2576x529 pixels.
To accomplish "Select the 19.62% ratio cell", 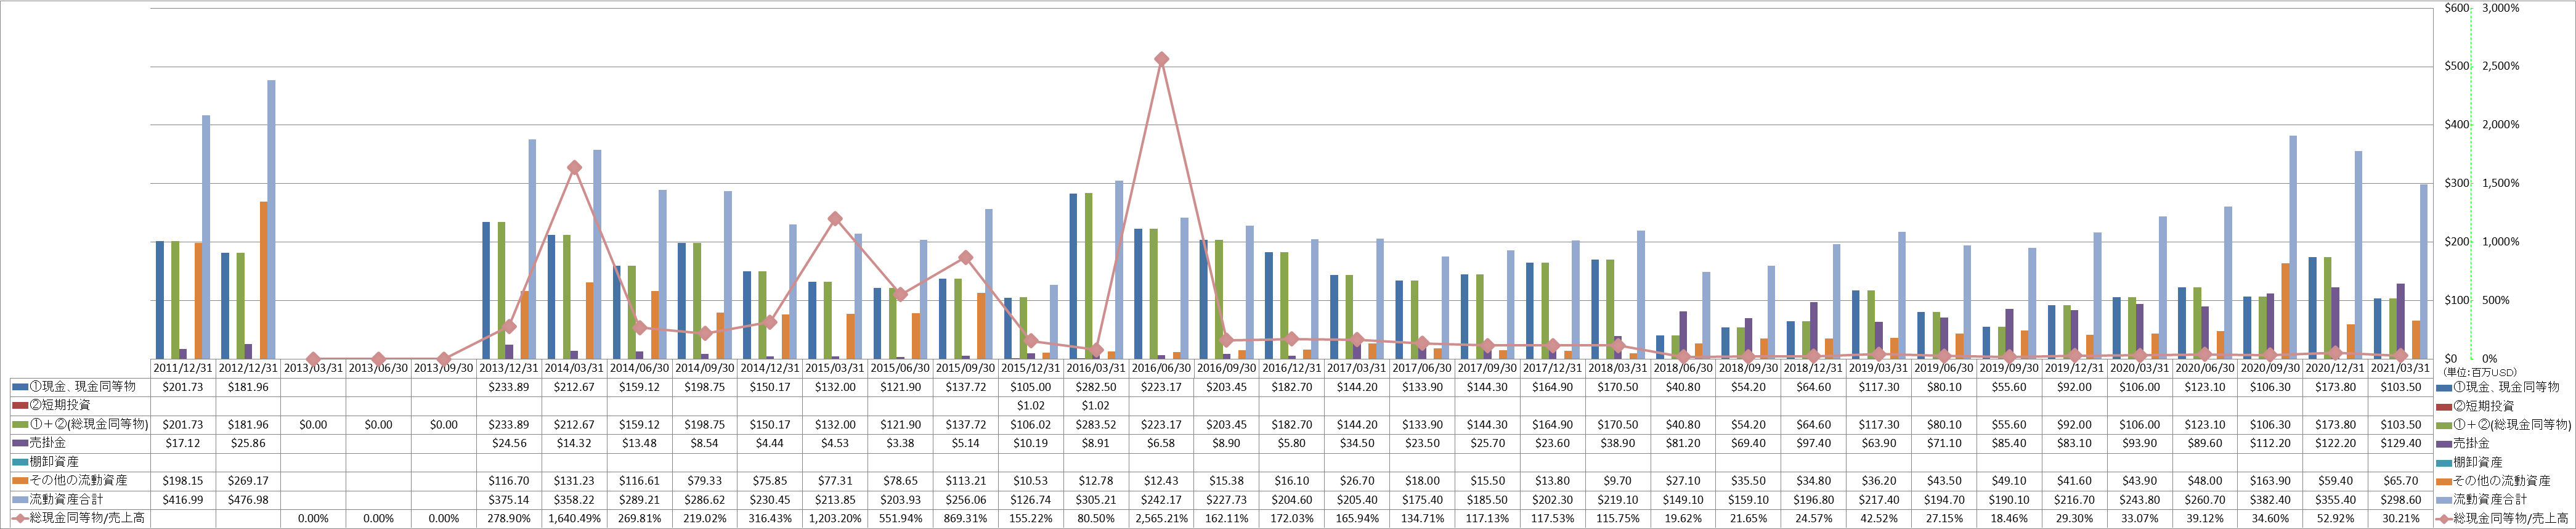I will coord(1683,519).
